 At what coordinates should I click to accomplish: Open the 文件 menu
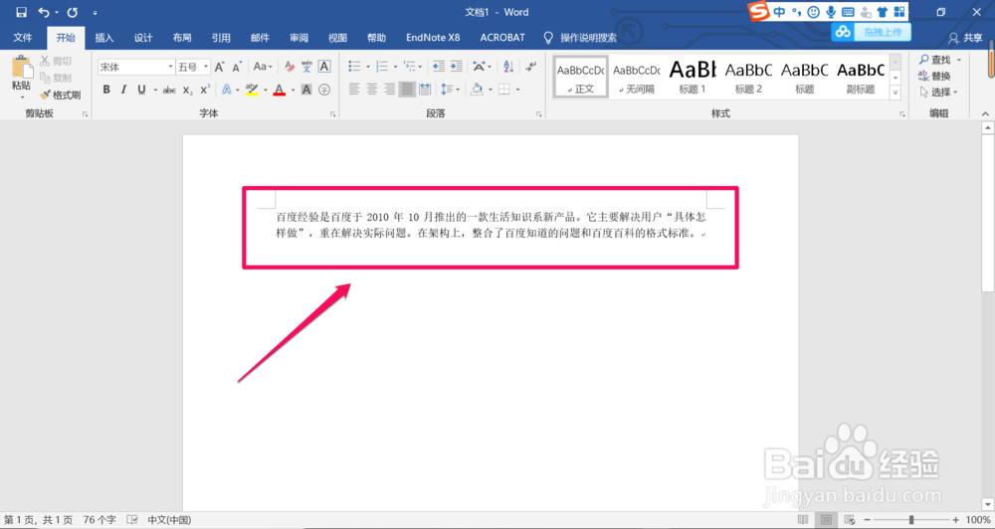[23, 38]
